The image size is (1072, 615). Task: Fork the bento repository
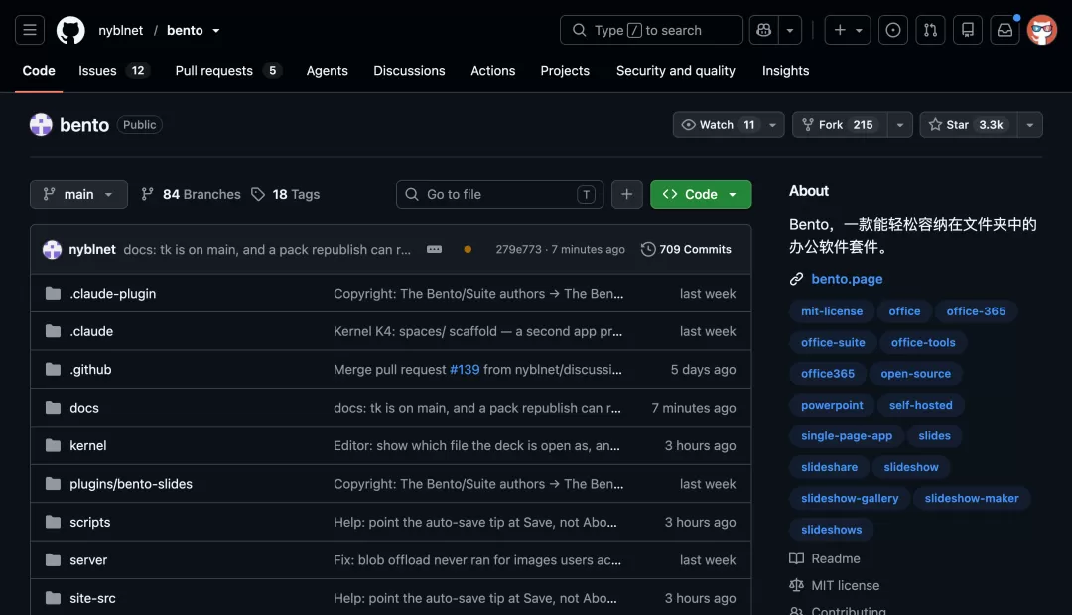(x=840, y=125)
